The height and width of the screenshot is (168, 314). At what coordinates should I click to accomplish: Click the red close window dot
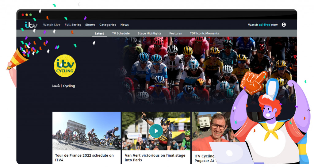pyautogui.click(x=23, y=15)
